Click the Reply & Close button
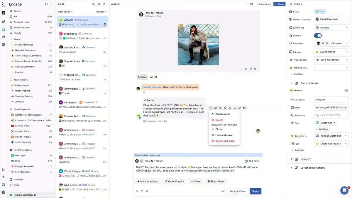This screenshot has height=198, width=352. tap(238, 191)
